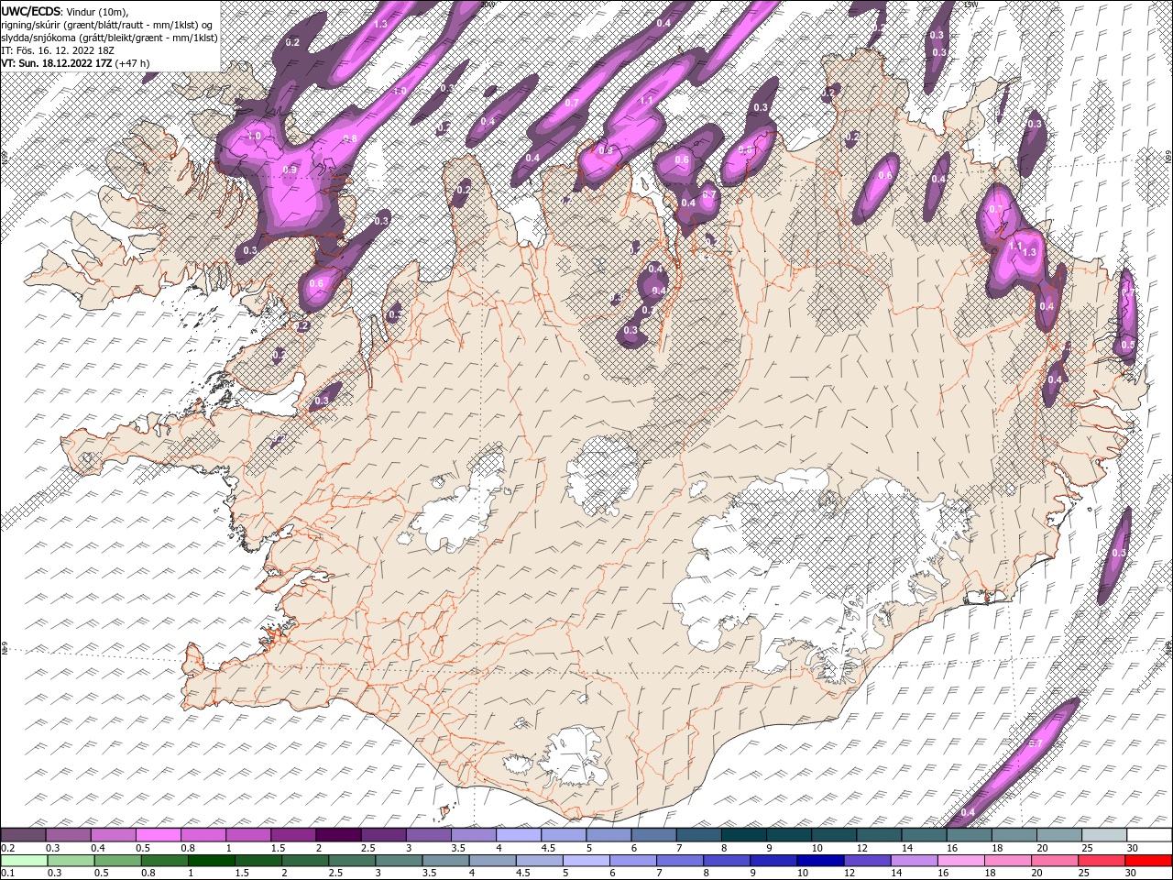Click the 'VT: Sun. 18.12.2022 17Z' valid time

pyautogui.click(x=56, y=63)
